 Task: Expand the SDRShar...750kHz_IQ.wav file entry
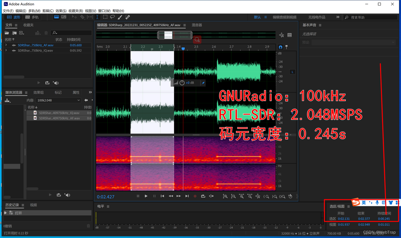(6, 51)
